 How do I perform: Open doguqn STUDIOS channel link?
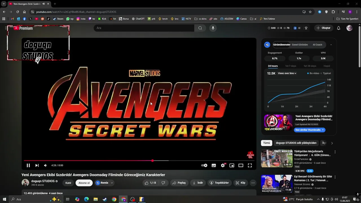(x=43, y=181)
